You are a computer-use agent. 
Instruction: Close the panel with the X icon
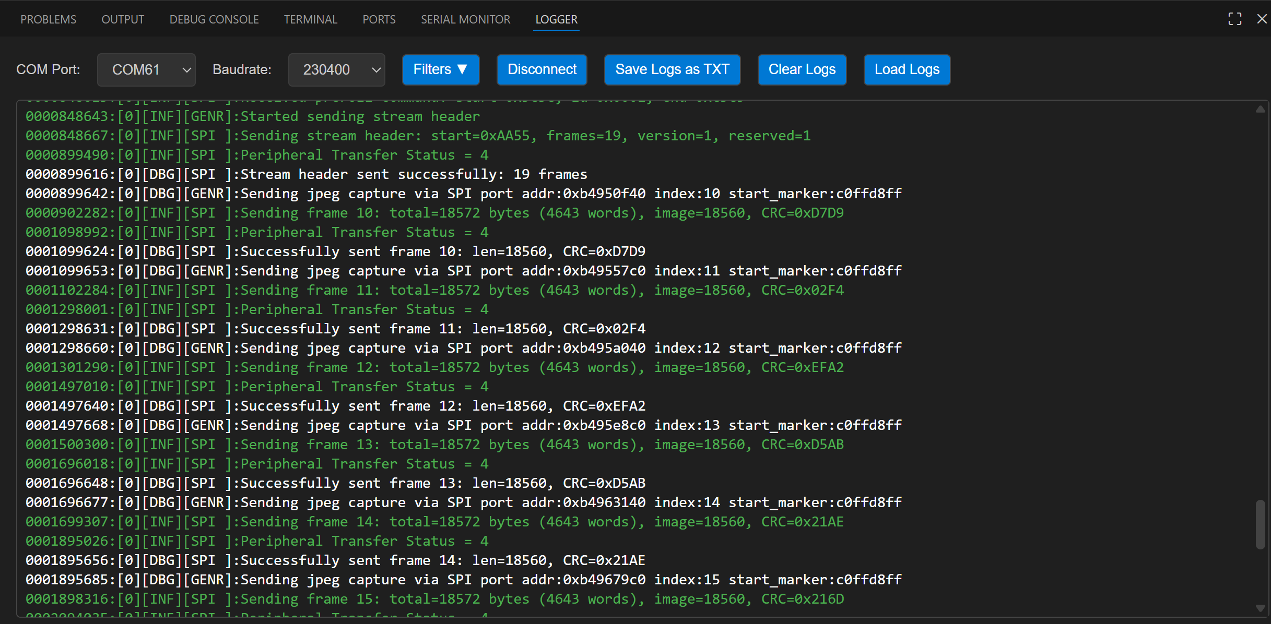[x=1262, y=19]
